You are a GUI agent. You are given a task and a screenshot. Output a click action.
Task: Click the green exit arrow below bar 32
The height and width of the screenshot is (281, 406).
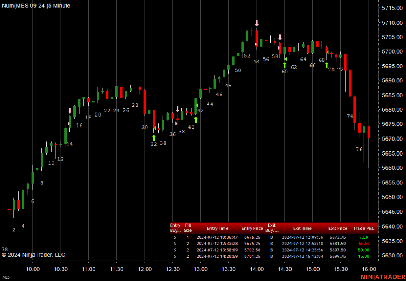tap(154, 138)
